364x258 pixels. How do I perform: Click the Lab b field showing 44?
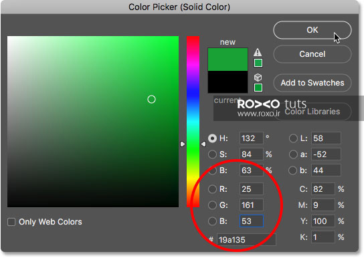pos(326,170)
